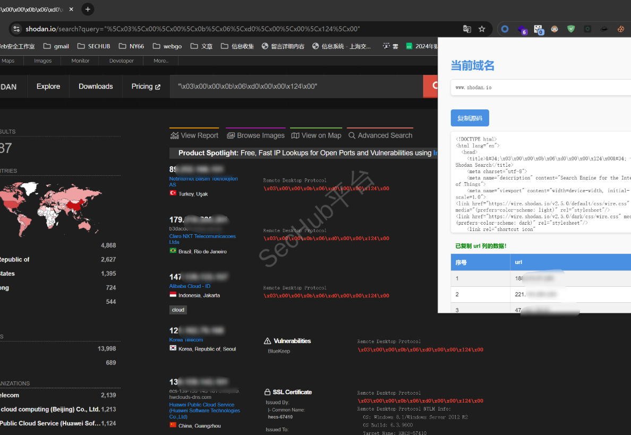Click the translate page icon
Image resolution: width=631 pixels, height=435 pixels.
[467, 29]
